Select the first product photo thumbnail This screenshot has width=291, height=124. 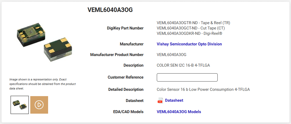click(20, 105)
